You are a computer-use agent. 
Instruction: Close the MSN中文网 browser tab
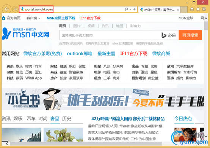[x=178, y=10]
